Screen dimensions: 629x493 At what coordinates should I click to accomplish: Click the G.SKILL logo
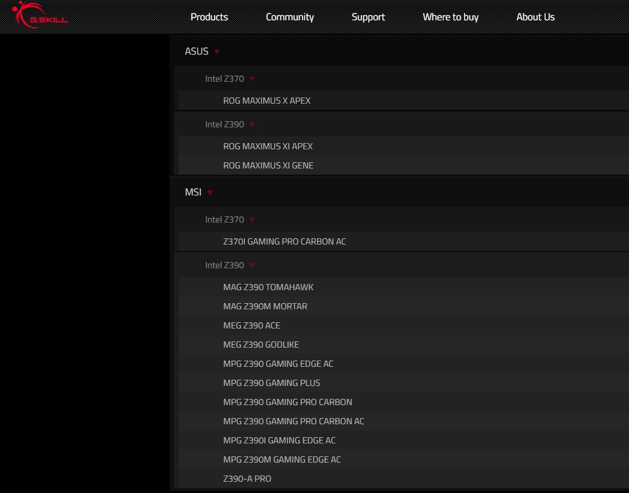[40, 15]
